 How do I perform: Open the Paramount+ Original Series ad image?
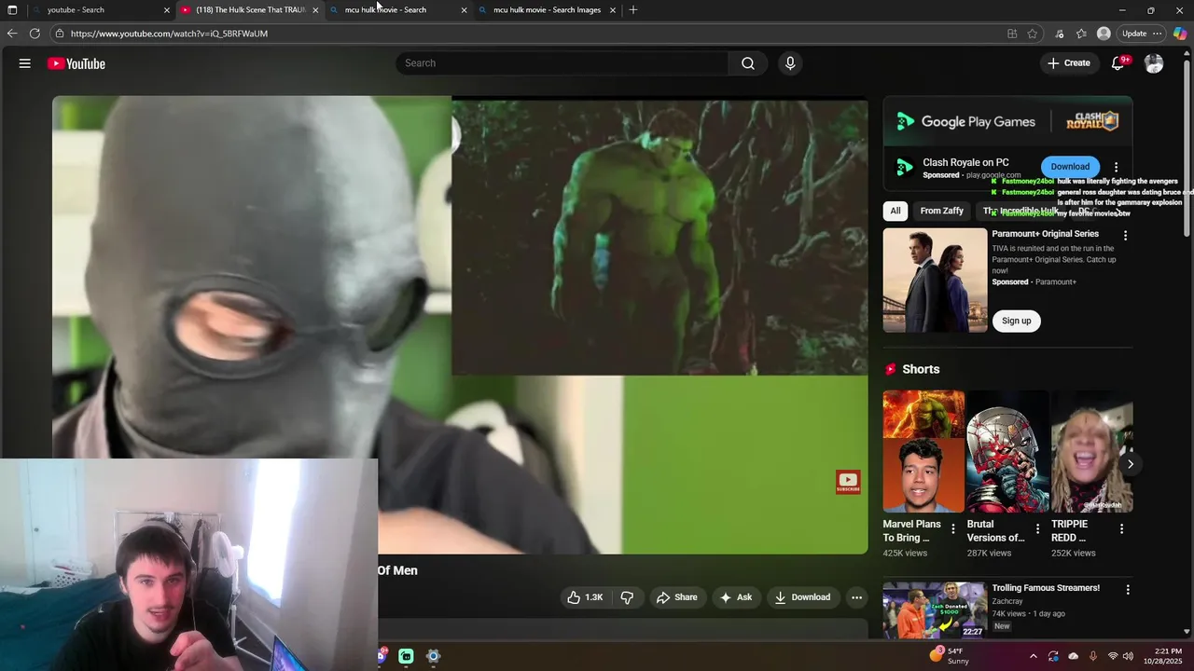[935, 281]
